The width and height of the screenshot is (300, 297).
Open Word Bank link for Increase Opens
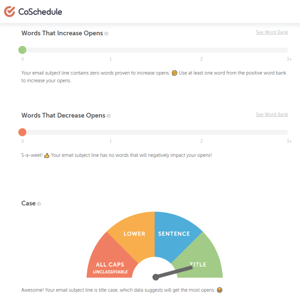point(272,32)
